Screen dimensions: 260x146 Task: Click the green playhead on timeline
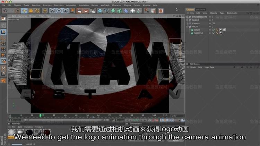click(41, 115)
